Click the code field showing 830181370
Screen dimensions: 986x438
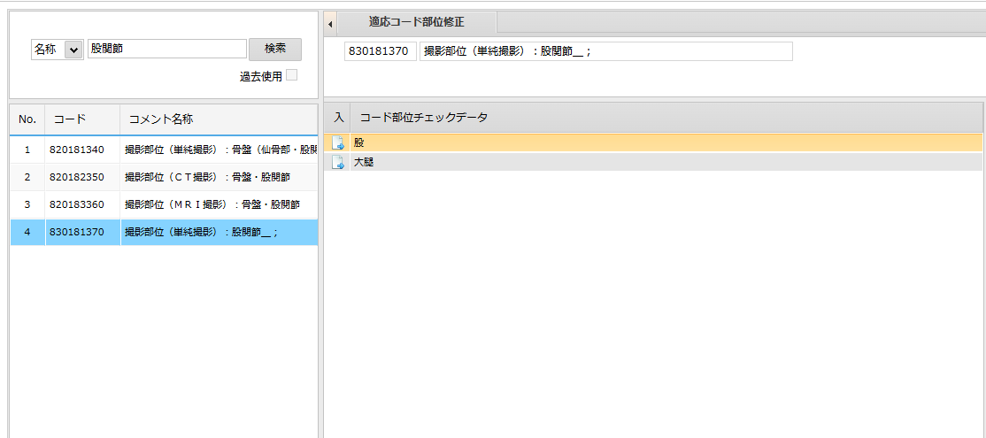point(380,51)
